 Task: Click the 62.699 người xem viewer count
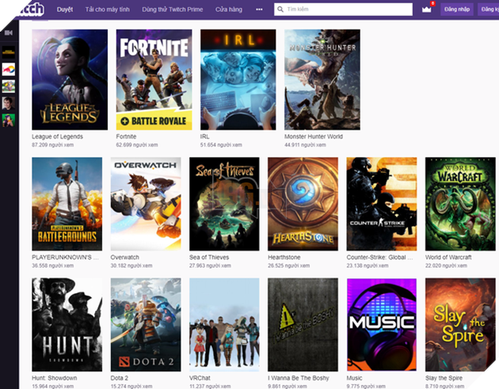coord(137,145)
